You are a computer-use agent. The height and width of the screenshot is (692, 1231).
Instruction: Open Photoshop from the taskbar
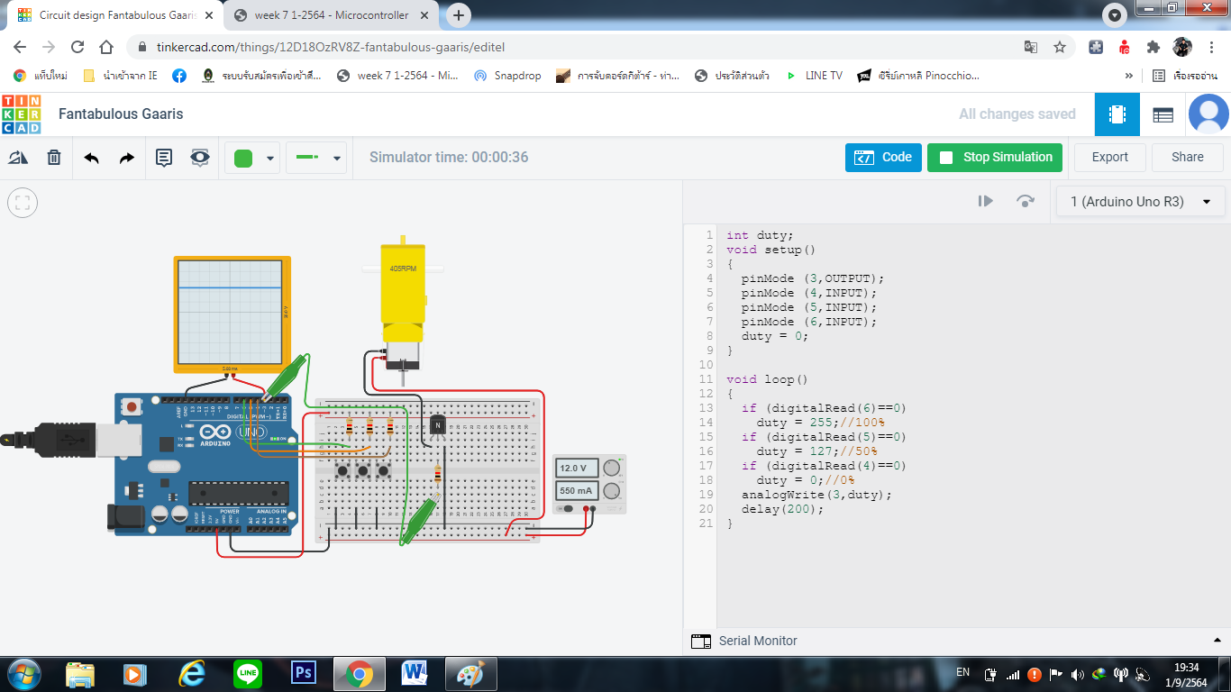pyautogui.click(x=303, y=673)
